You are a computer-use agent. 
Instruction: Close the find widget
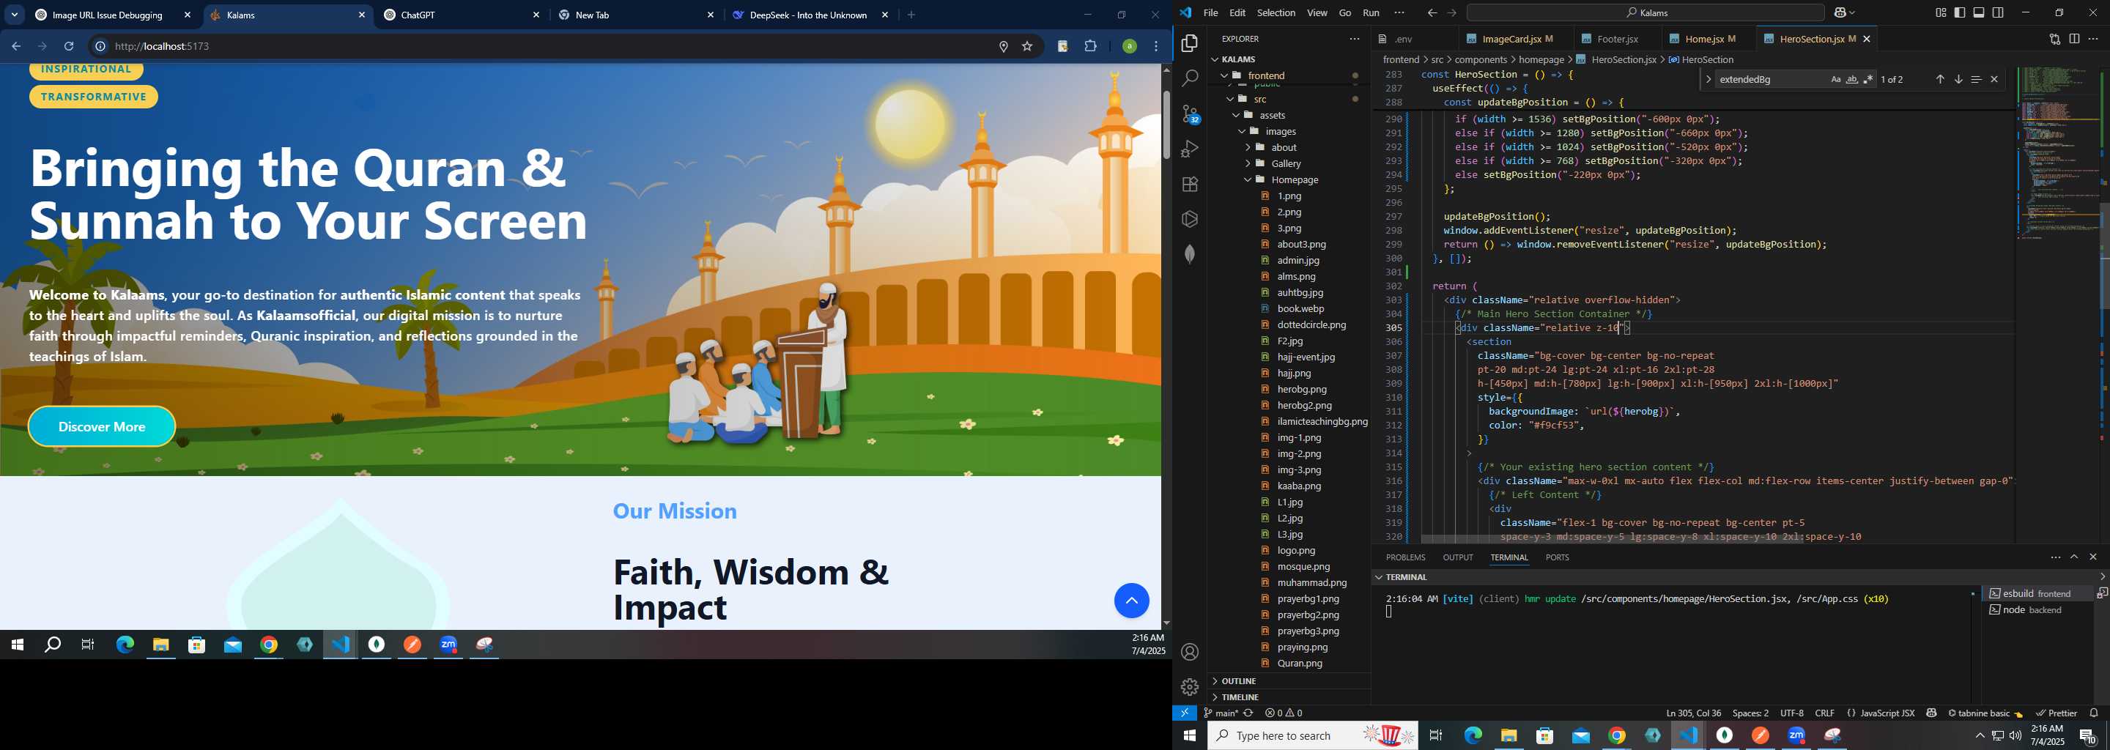pyautogui.click(x=1994, y=79)
